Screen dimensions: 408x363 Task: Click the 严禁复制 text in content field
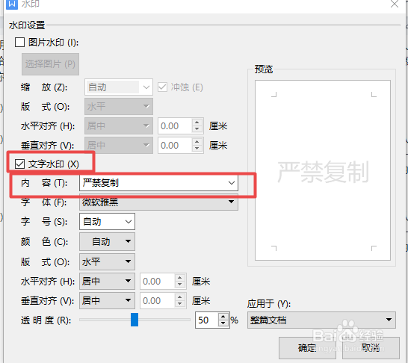(x=100, y=183)
